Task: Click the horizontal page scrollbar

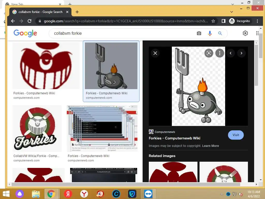Action: pos(126,184)
